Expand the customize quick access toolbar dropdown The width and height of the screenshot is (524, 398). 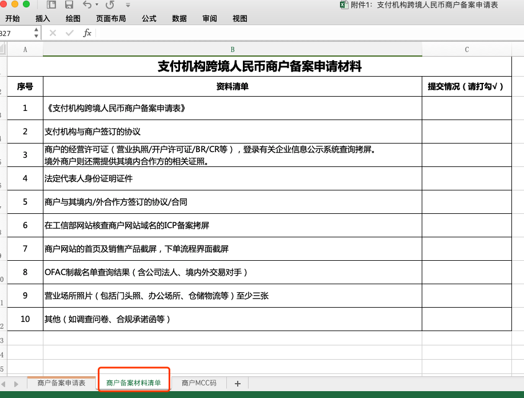128,5
